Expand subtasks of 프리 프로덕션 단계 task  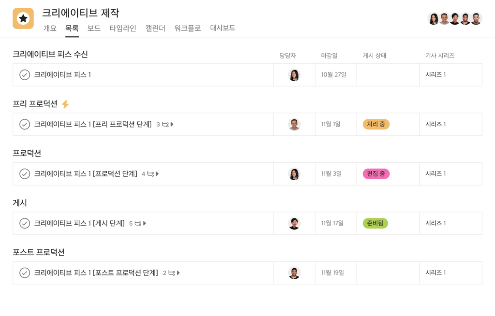(x=172, y=124)
